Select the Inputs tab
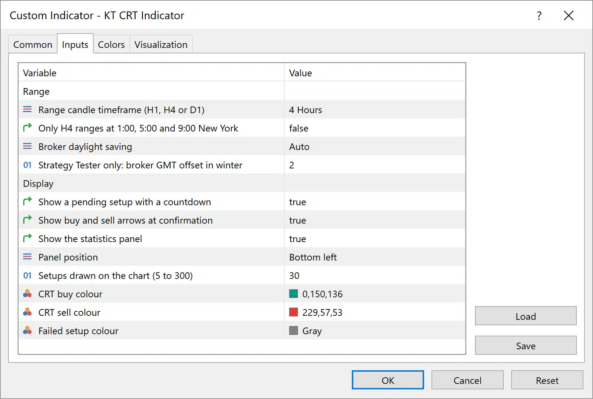This screenshot has height=399, width=593. [x=75, y=44]
